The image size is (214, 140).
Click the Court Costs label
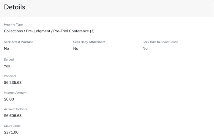(12, 126)
